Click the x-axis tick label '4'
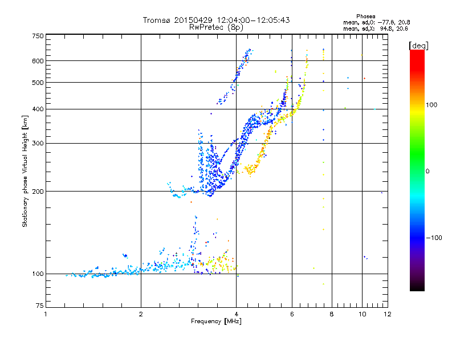The width and height of the screenshot is (456, 342). pyautogui.click(x=236, y=314)
